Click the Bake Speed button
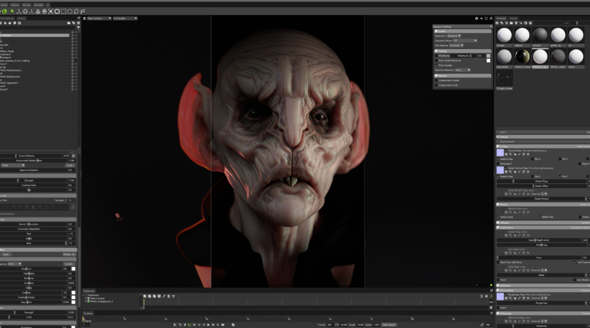 389,325
